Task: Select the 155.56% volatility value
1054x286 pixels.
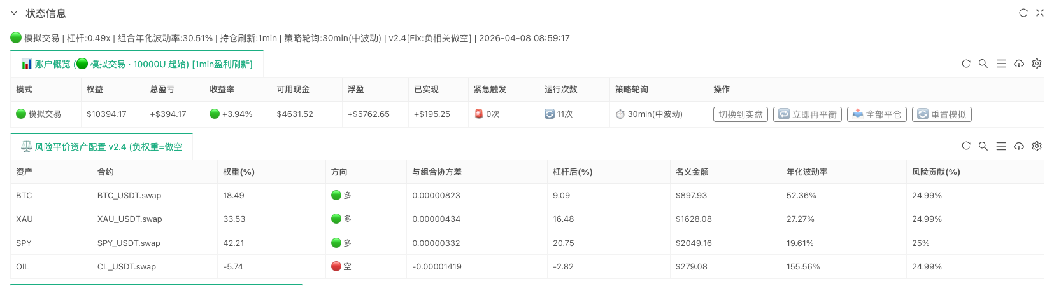Action: tap(803, 267)
